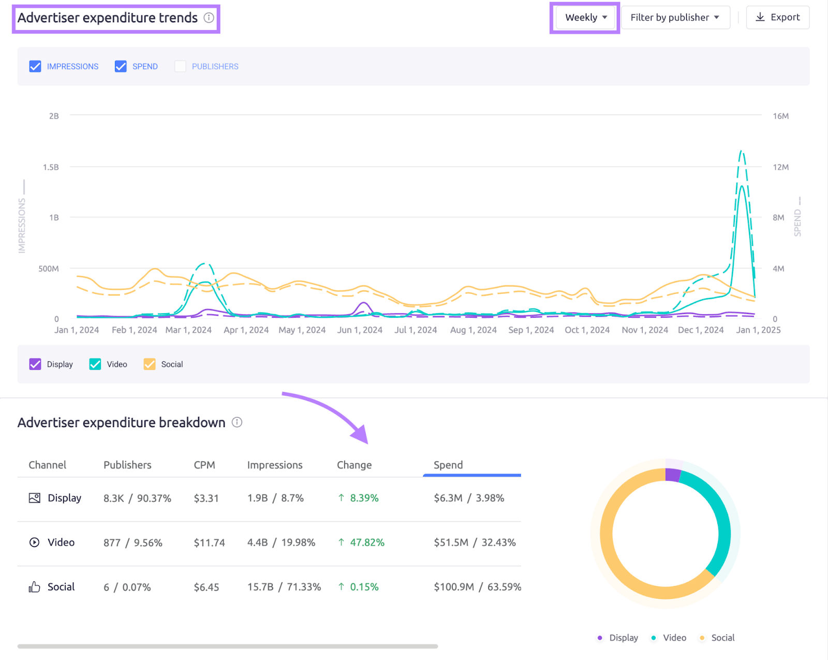
Task: Click the $6.3M / 3.98% spend cell
Action: click(x=469, y=498)
